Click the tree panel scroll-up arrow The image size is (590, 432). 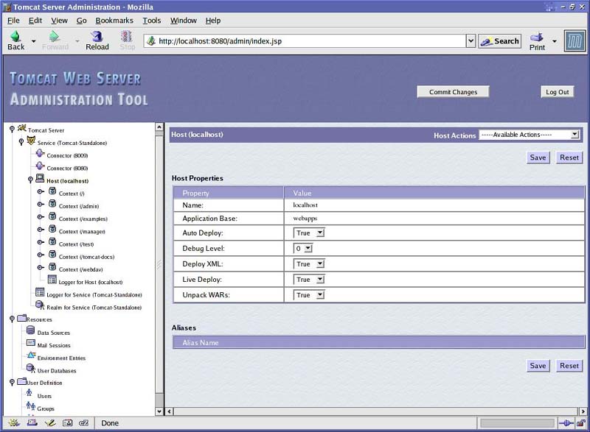pyautogui.click(x=159, y=127)
